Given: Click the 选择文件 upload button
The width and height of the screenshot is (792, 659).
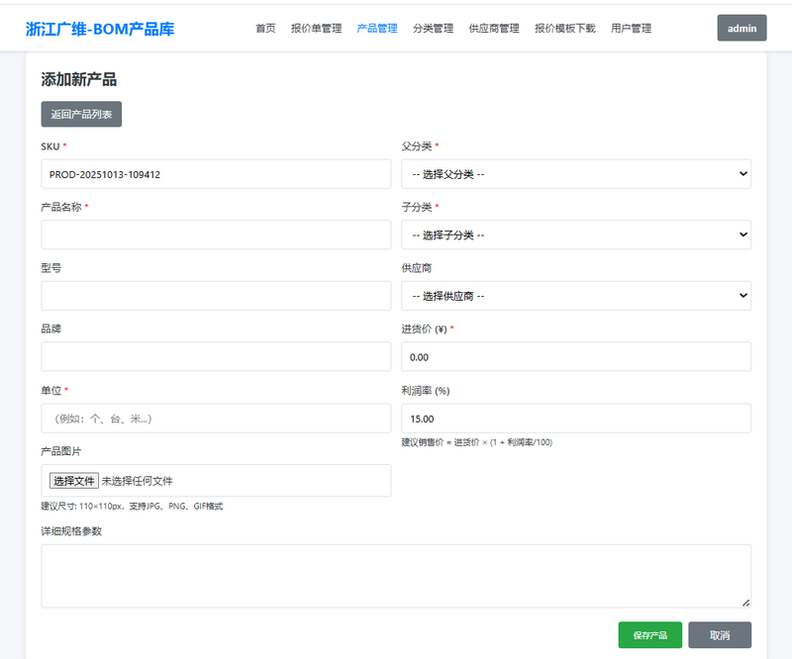Looking at the screenshot, I should pyautogui.click(x=73, y=481).
